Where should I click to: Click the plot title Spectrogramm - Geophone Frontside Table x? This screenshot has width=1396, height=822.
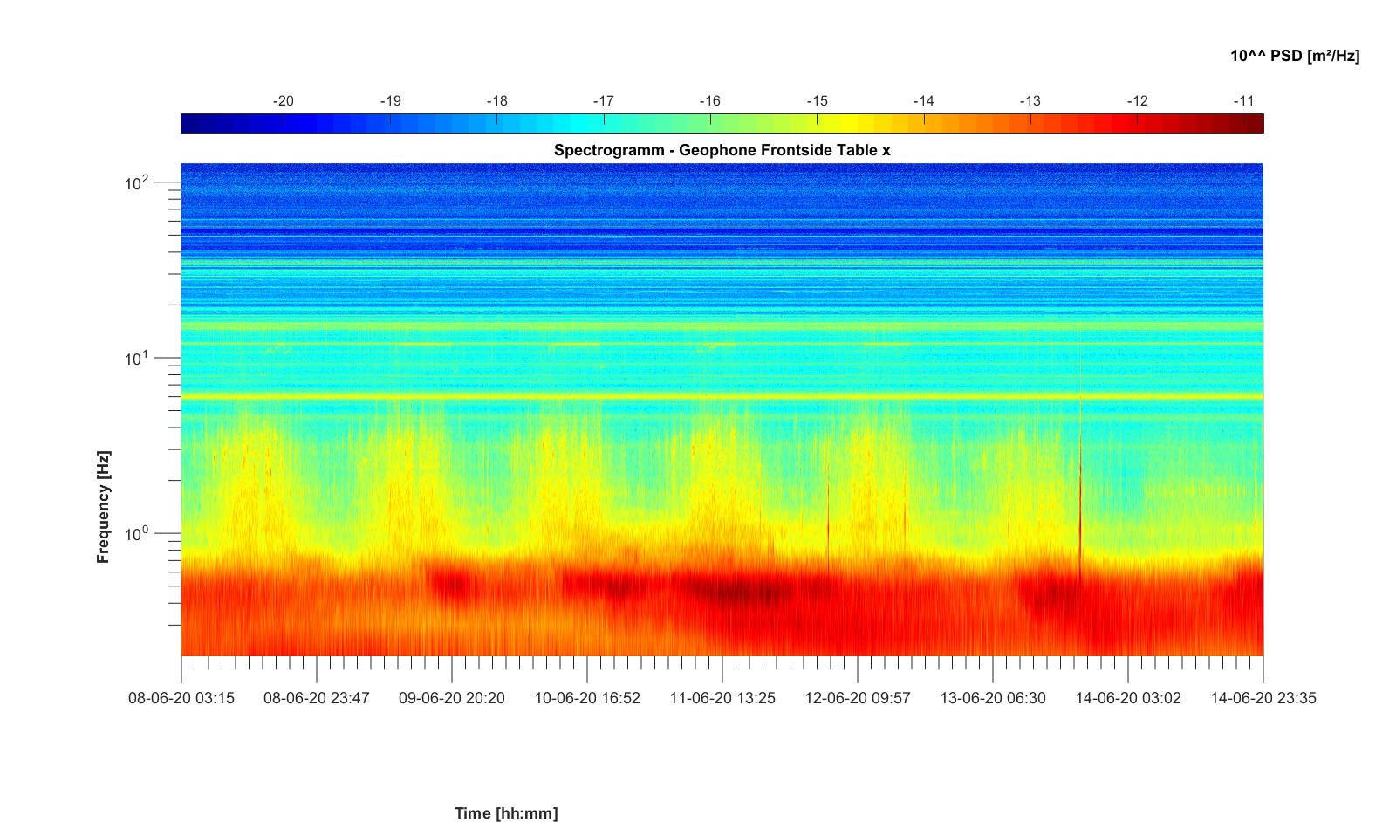click(x=722, y=150)
